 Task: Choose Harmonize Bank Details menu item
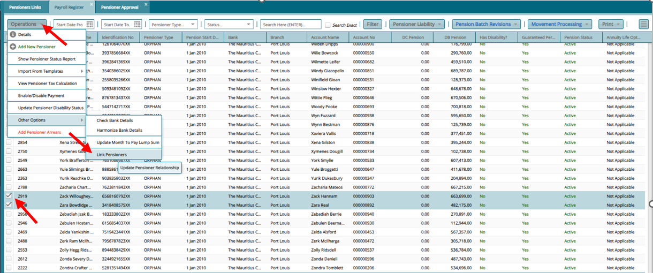(x=119, y=131)
